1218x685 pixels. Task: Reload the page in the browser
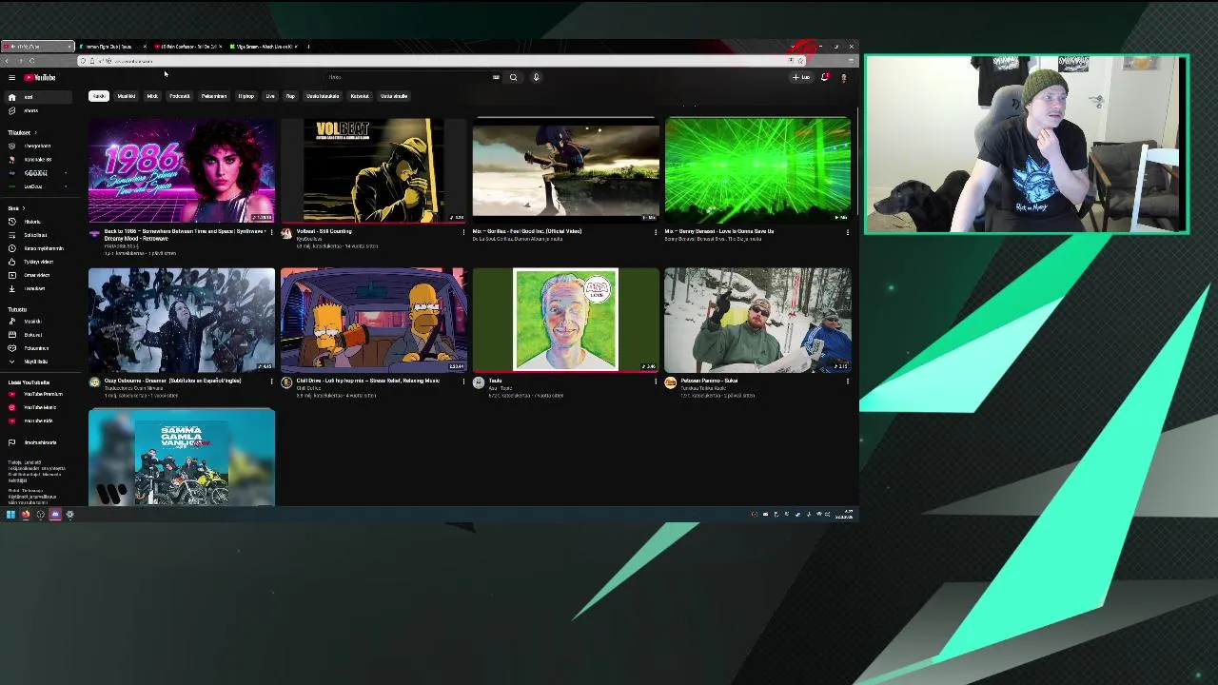point(31,61)
